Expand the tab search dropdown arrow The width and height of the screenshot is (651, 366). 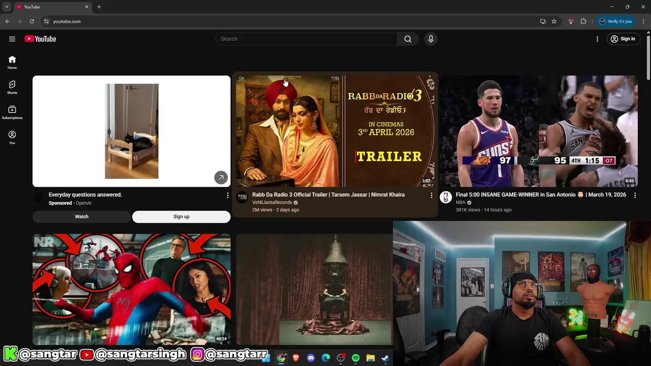(x=7, y=7)
